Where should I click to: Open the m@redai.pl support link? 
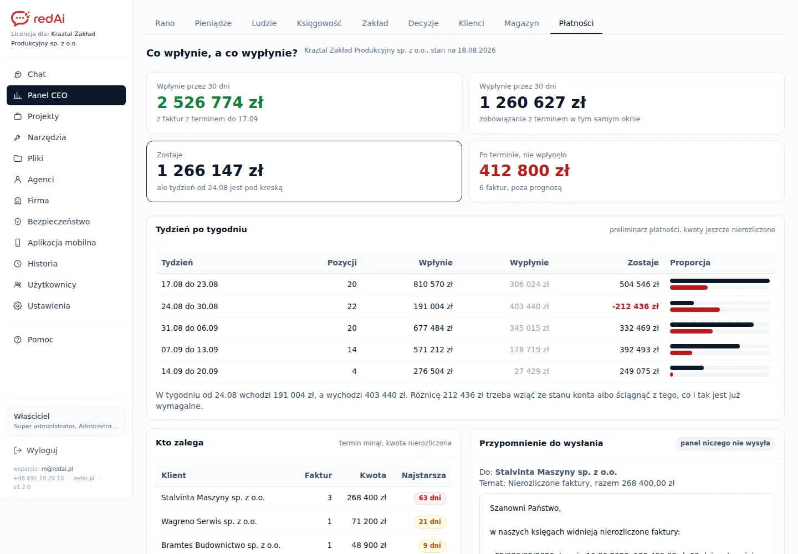57,469
